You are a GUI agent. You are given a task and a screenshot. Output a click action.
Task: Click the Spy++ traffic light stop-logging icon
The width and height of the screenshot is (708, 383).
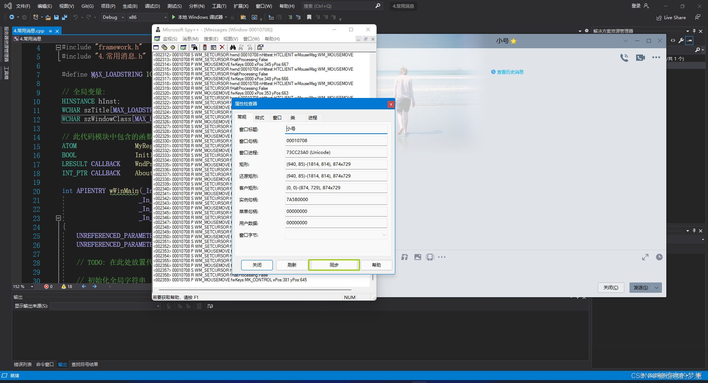[x=205, y=48]
